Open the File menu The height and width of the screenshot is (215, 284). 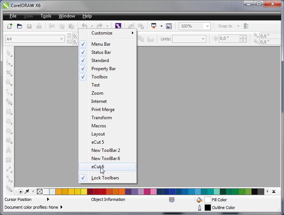(x=13, y=16)
